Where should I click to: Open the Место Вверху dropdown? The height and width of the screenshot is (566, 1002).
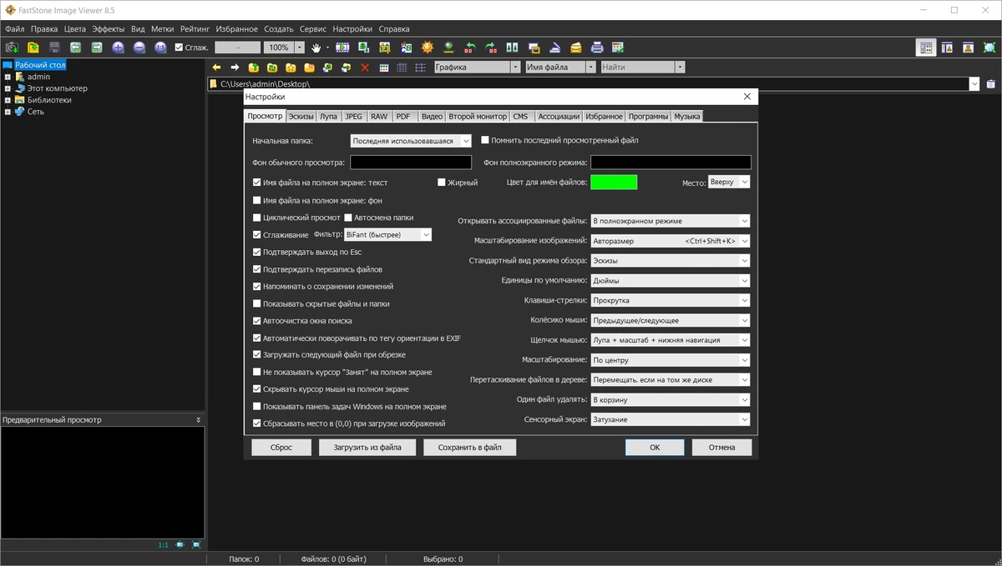[729, 182]
